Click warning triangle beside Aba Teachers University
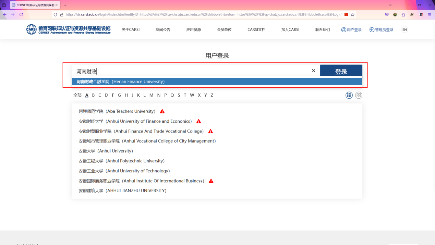 coord(162,111)
